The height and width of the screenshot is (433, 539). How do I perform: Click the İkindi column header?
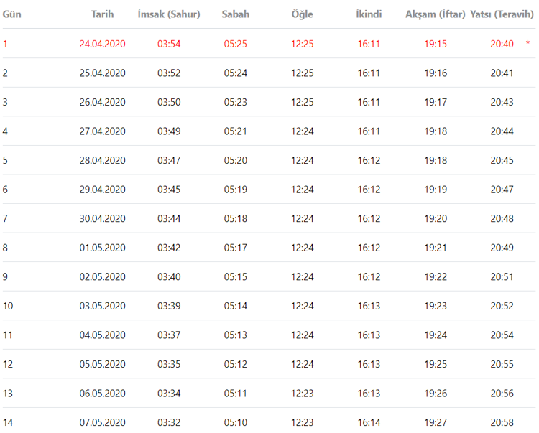tap(369, 14)
